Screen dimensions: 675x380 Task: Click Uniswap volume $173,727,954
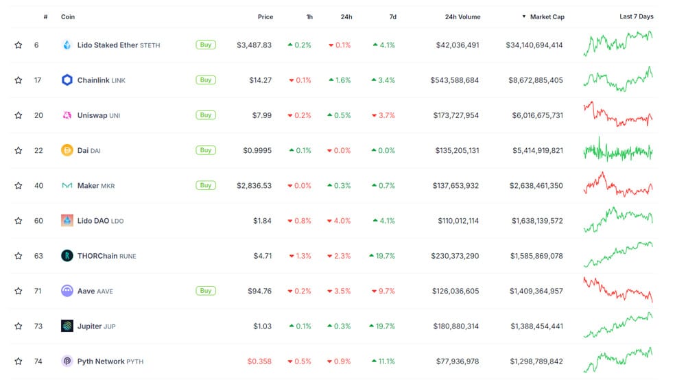click(456, 115)
